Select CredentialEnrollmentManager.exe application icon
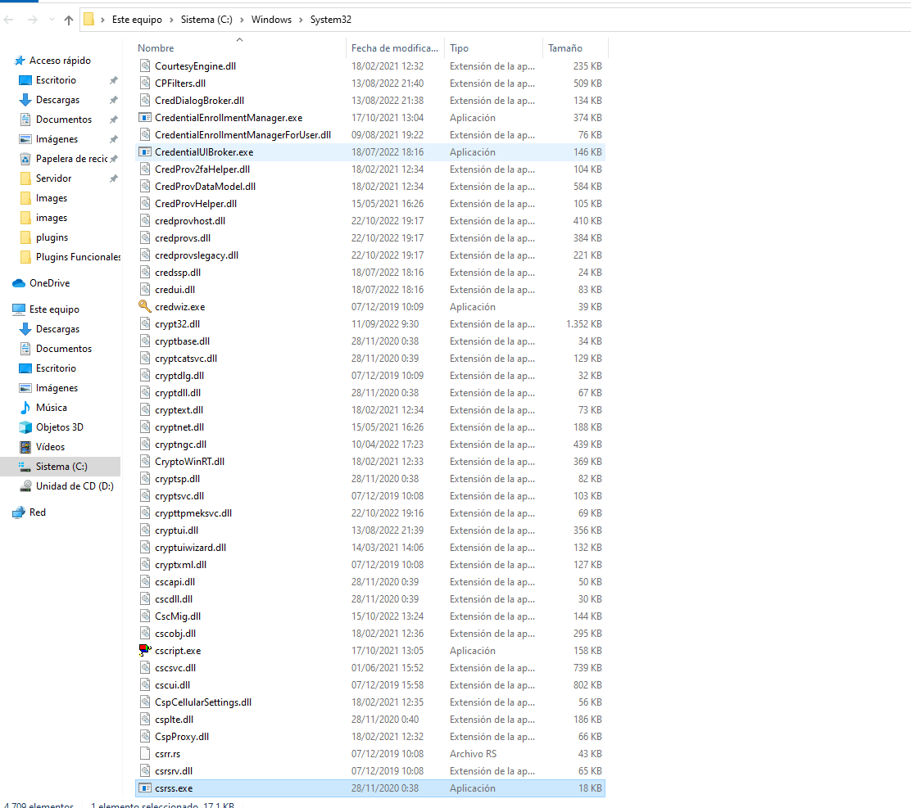The width and height of the screenshot is (911, 808). click(x=145, y=118)
